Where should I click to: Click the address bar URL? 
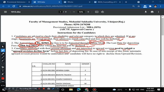click(53, 6)
